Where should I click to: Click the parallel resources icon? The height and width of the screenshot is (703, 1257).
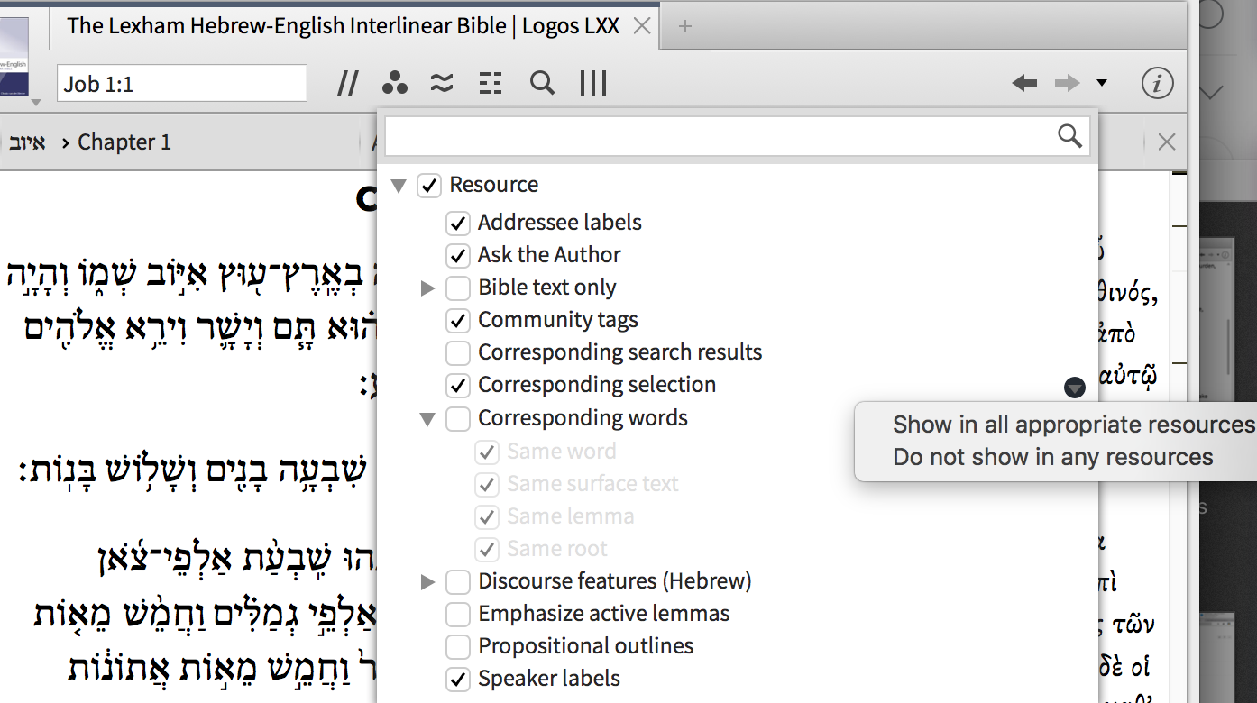348,84
